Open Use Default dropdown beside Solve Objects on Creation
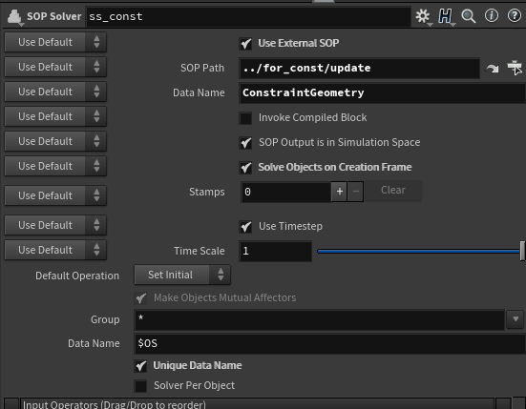Screen dimensions: 526x409 (55, 166)
